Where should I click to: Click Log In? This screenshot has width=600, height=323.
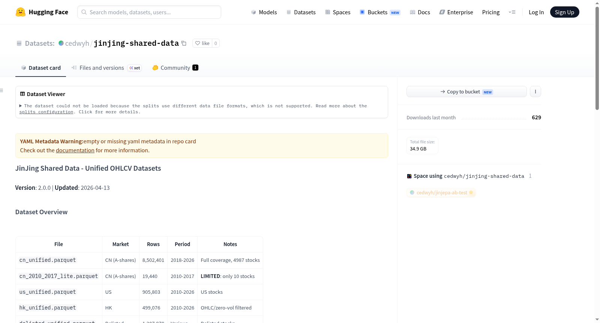[536, 12]
